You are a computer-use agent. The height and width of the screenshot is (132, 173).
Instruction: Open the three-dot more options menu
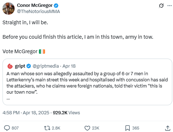pyautogui.click(x=169, y=5)
